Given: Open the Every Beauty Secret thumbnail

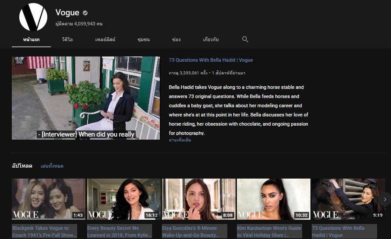Looking at the screenshot, I should click(124, 199).
